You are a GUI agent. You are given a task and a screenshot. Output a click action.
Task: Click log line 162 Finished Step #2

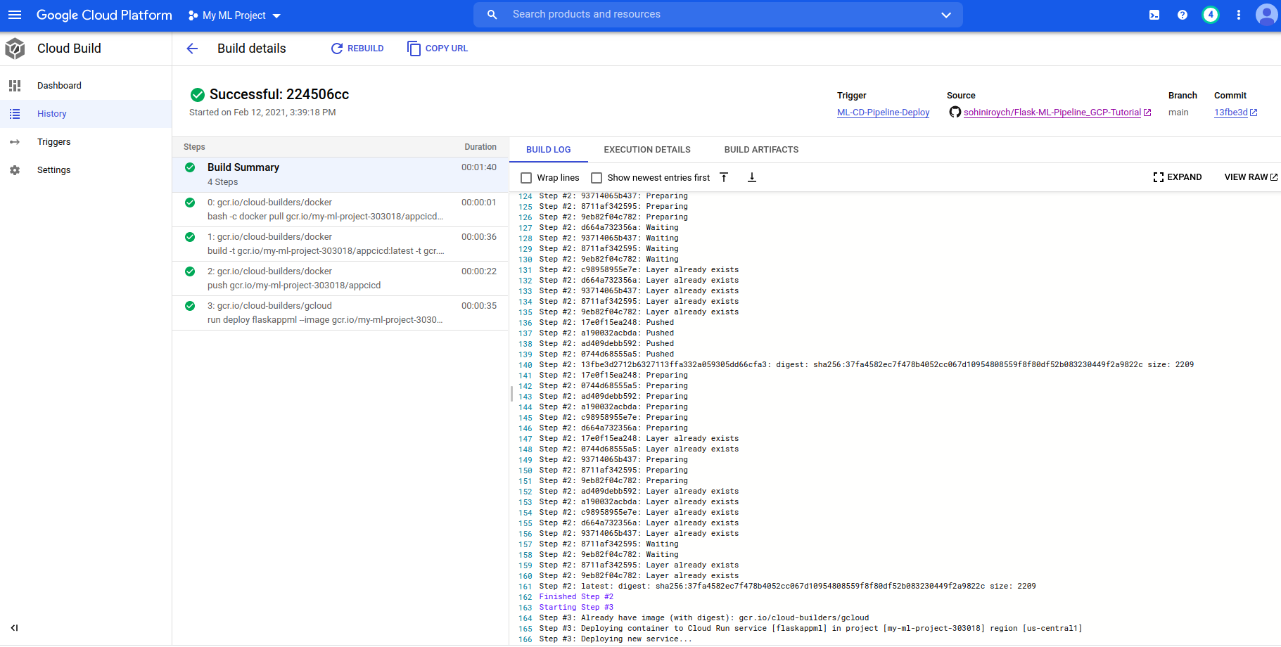(x=576, y=597)
